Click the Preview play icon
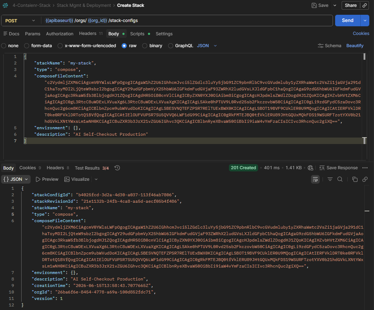 pos(38,179)
